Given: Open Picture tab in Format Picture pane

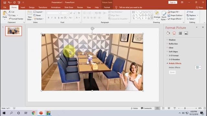Looking at the screenshot, I should (x=186, y=33).
